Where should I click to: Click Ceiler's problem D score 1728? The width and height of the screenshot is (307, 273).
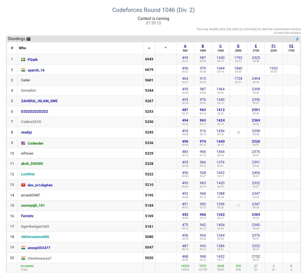coord(238,79)
